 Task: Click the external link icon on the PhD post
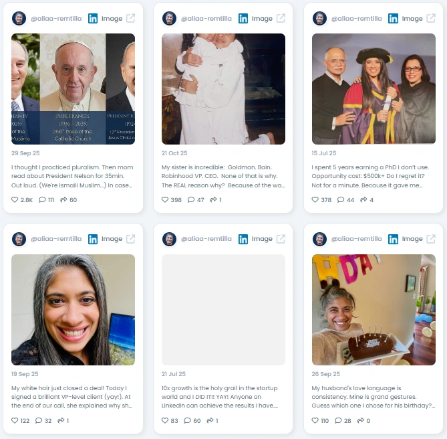pyautogui.click(x=431, y=18)
